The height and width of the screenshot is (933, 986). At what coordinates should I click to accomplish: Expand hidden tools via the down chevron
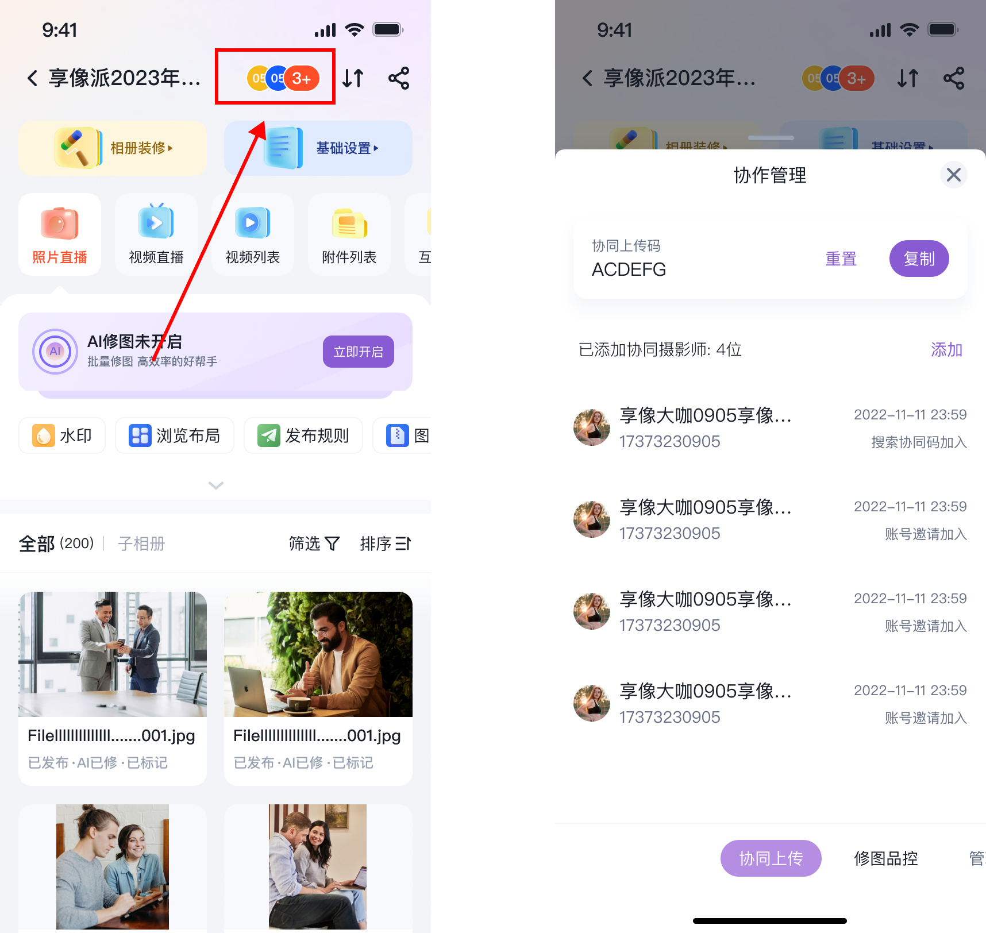[x=215, y=485]
